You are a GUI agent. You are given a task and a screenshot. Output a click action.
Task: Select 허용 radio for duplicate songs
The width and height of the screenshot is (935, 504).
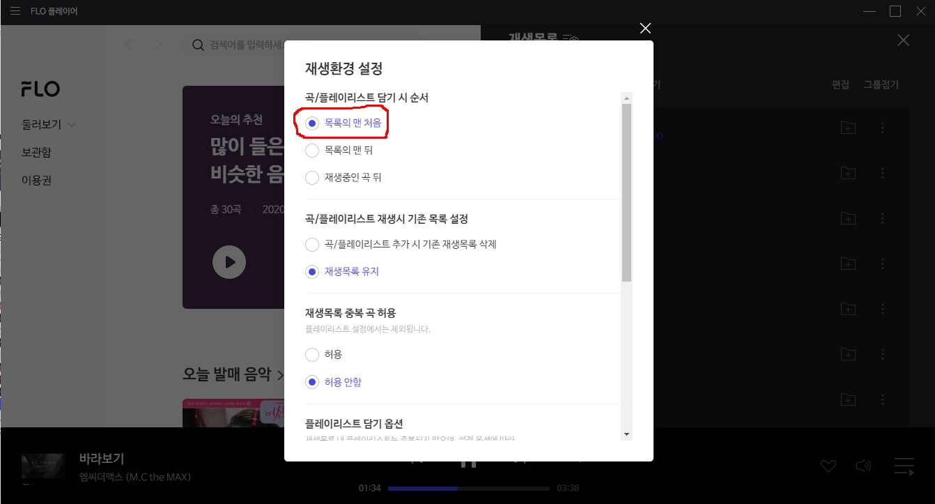pyautogui.click(x=312, y=355)
